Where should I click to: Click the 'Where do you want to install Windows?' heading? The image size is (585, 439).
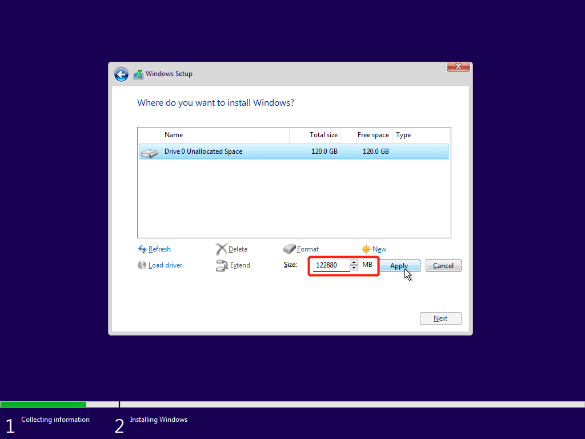215,103
